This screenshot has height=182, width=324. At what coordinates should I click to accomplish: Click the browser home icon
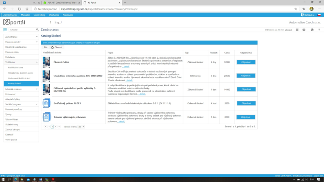27,9
